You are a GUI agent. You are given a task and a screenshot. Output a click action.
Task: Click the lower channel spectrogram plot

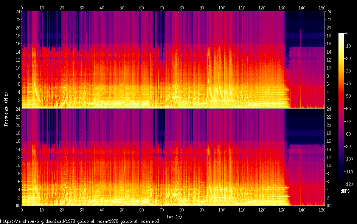(173, 157)
